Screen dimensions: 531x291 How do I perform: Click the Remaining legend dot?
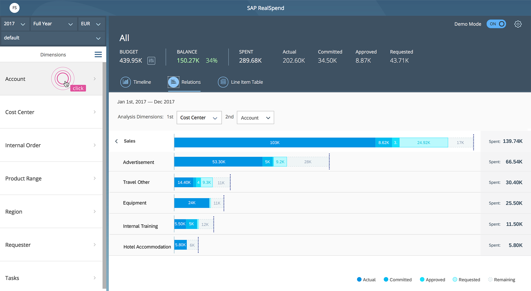point(490,279)
